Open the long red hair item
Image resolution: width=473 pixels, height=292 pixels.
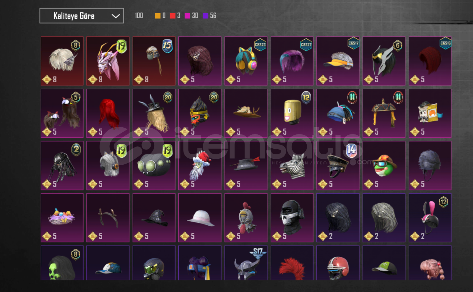click(x=108, y=113)
